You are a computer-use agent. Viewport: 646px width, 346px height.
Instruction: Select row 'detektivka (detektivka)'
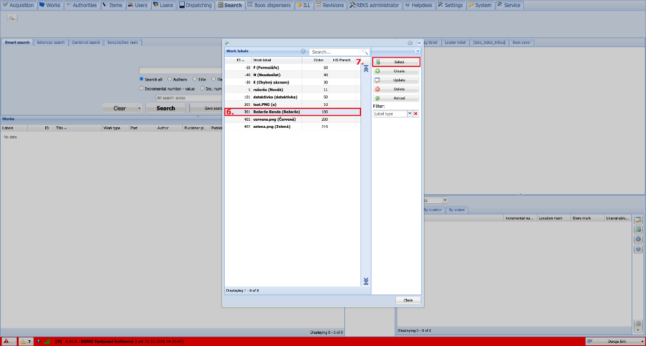coord(292,97)
